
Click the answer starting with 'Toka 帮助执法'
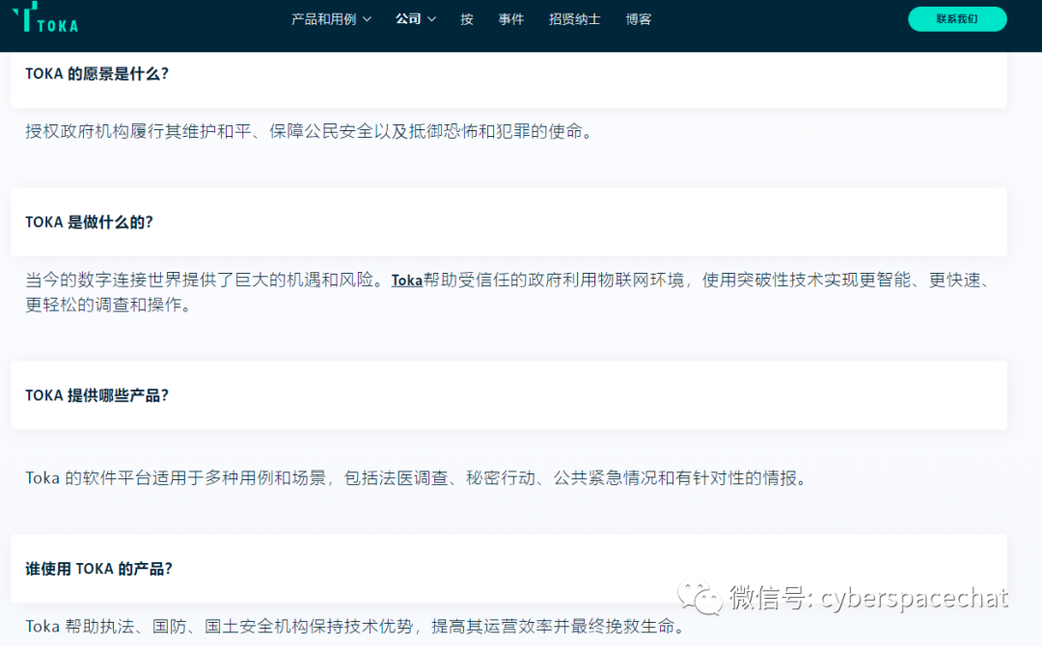[x=355, y=626]
